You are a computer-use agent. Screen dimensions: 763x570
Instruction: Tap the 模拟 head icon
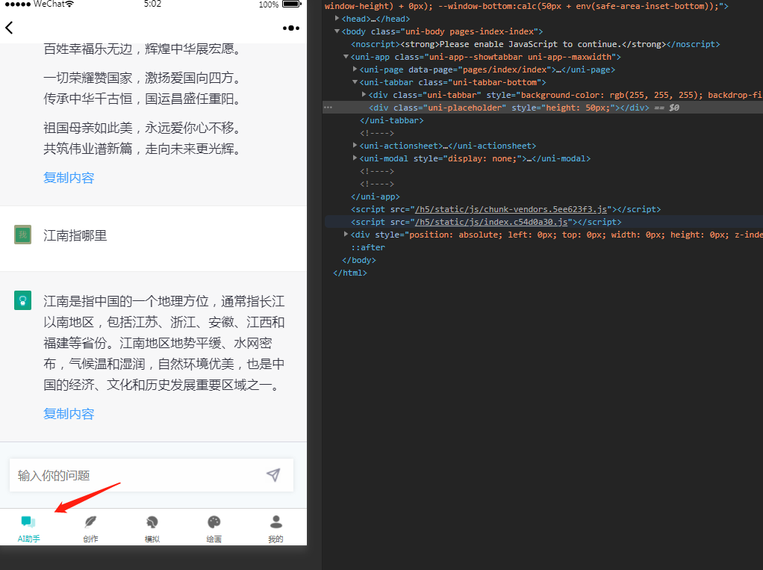pos(152,522)
